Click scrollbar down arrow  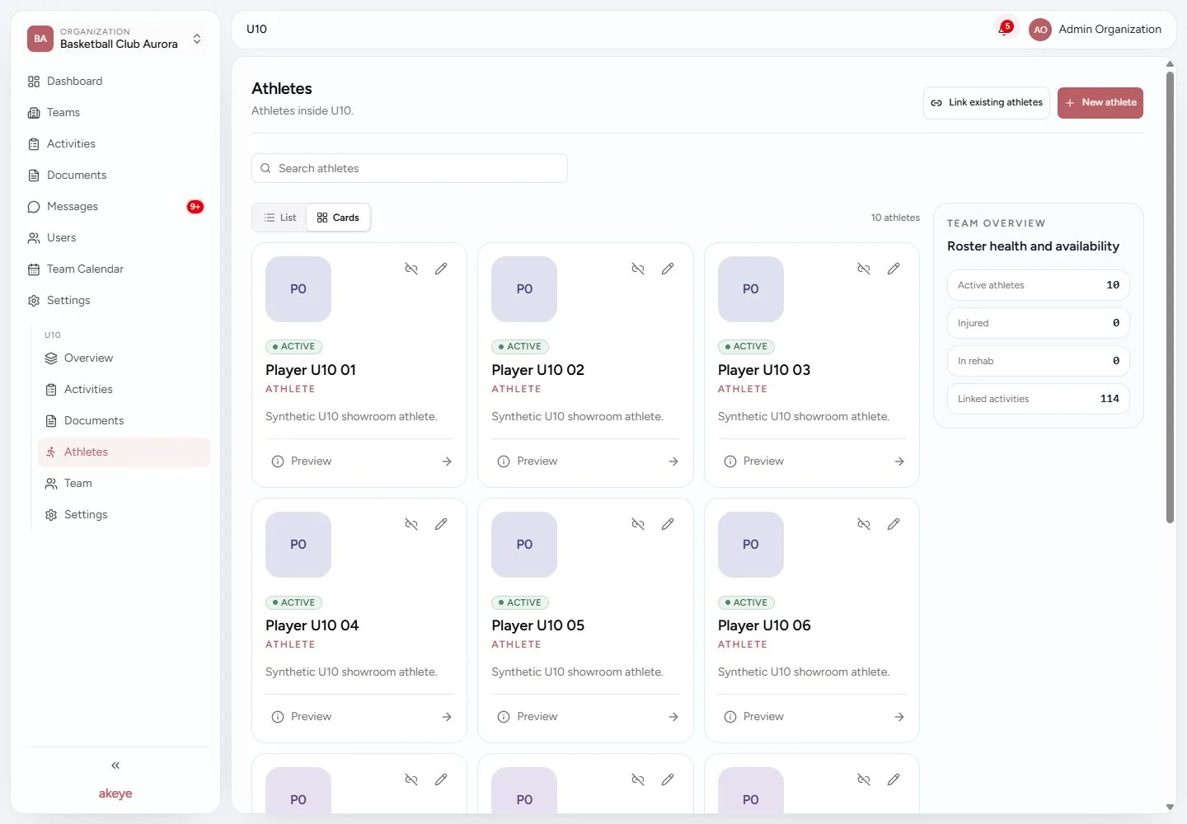tap(1170, 807)
